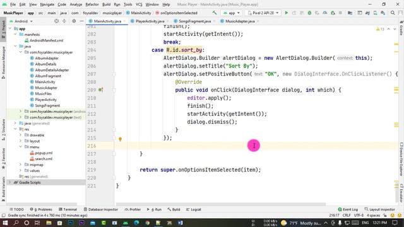Screen dimensions: 404x227
Task: Click the override gutter icon on line 209
Action: coord(101,90)
